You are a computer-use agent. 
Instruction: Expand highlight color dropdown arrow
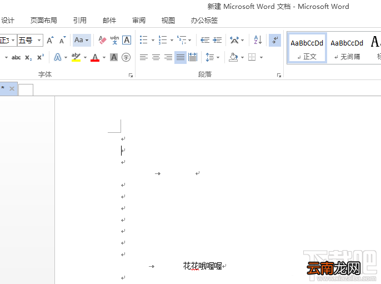(x=86, y=58)
